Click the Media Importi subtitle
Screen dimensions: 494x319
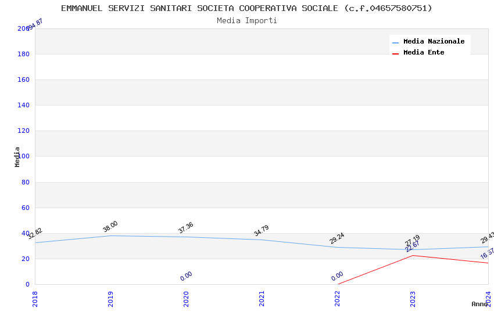click(246, 21)
